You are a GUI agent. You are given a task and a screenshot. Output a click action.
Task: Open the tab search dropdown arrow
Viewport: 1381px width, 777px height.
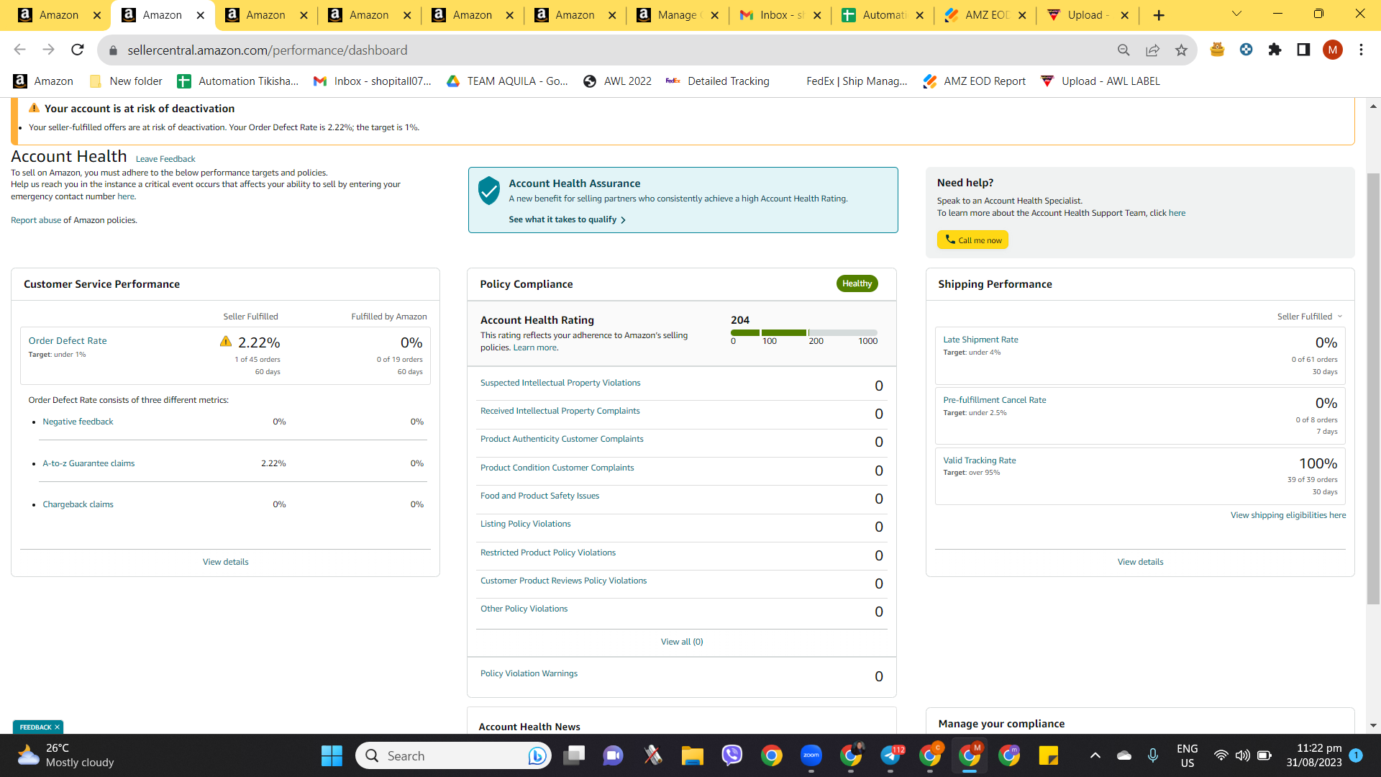1236,14
